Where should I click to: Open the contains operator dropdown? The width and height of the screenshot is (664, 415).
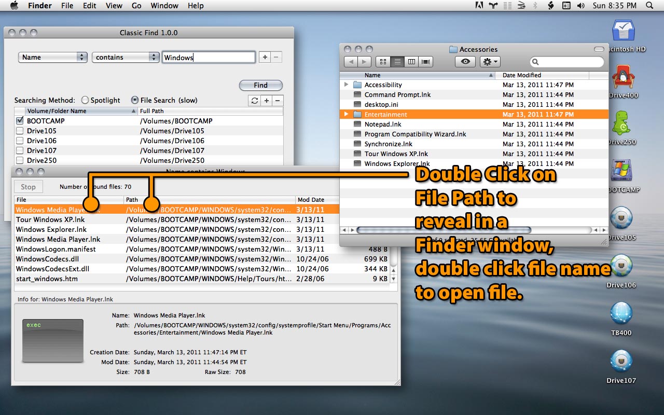tap(126, 57)
